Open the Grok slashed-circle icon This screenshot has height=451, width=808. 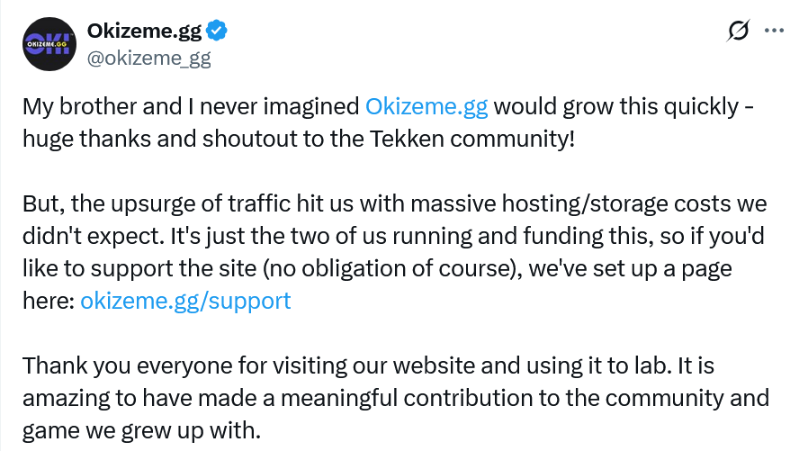point(738,32)
